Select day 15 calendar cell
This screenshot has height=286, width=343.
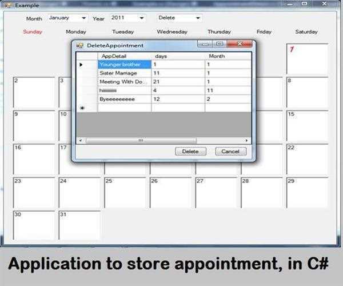(308, 126)
